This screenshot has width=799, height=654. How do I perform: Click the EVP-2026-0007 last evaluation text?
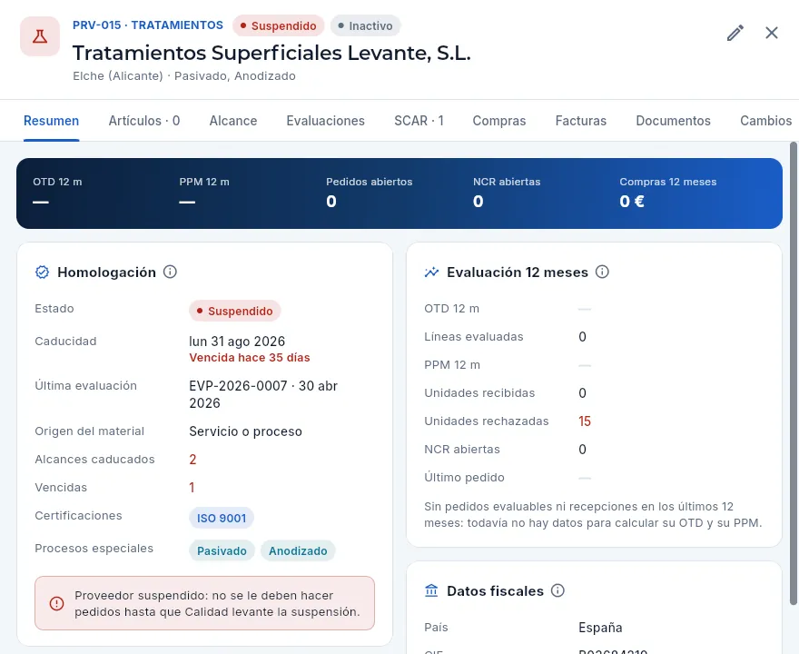[263, 394]
